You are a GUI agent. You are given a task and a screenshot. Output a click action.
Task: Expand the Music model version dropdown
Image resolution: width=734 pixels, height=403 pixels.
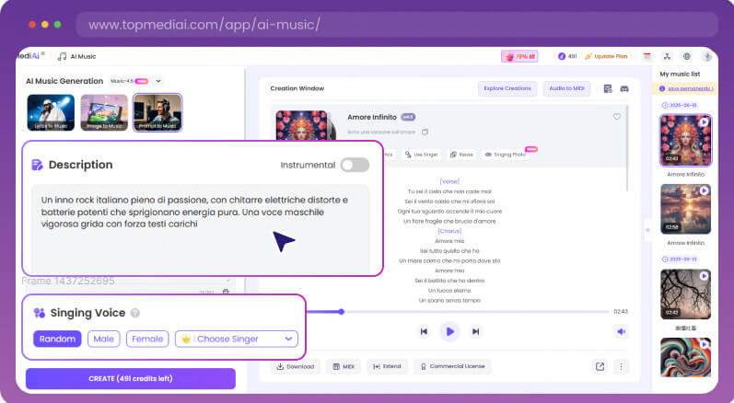pyautogui.click(x=157, y=81)
